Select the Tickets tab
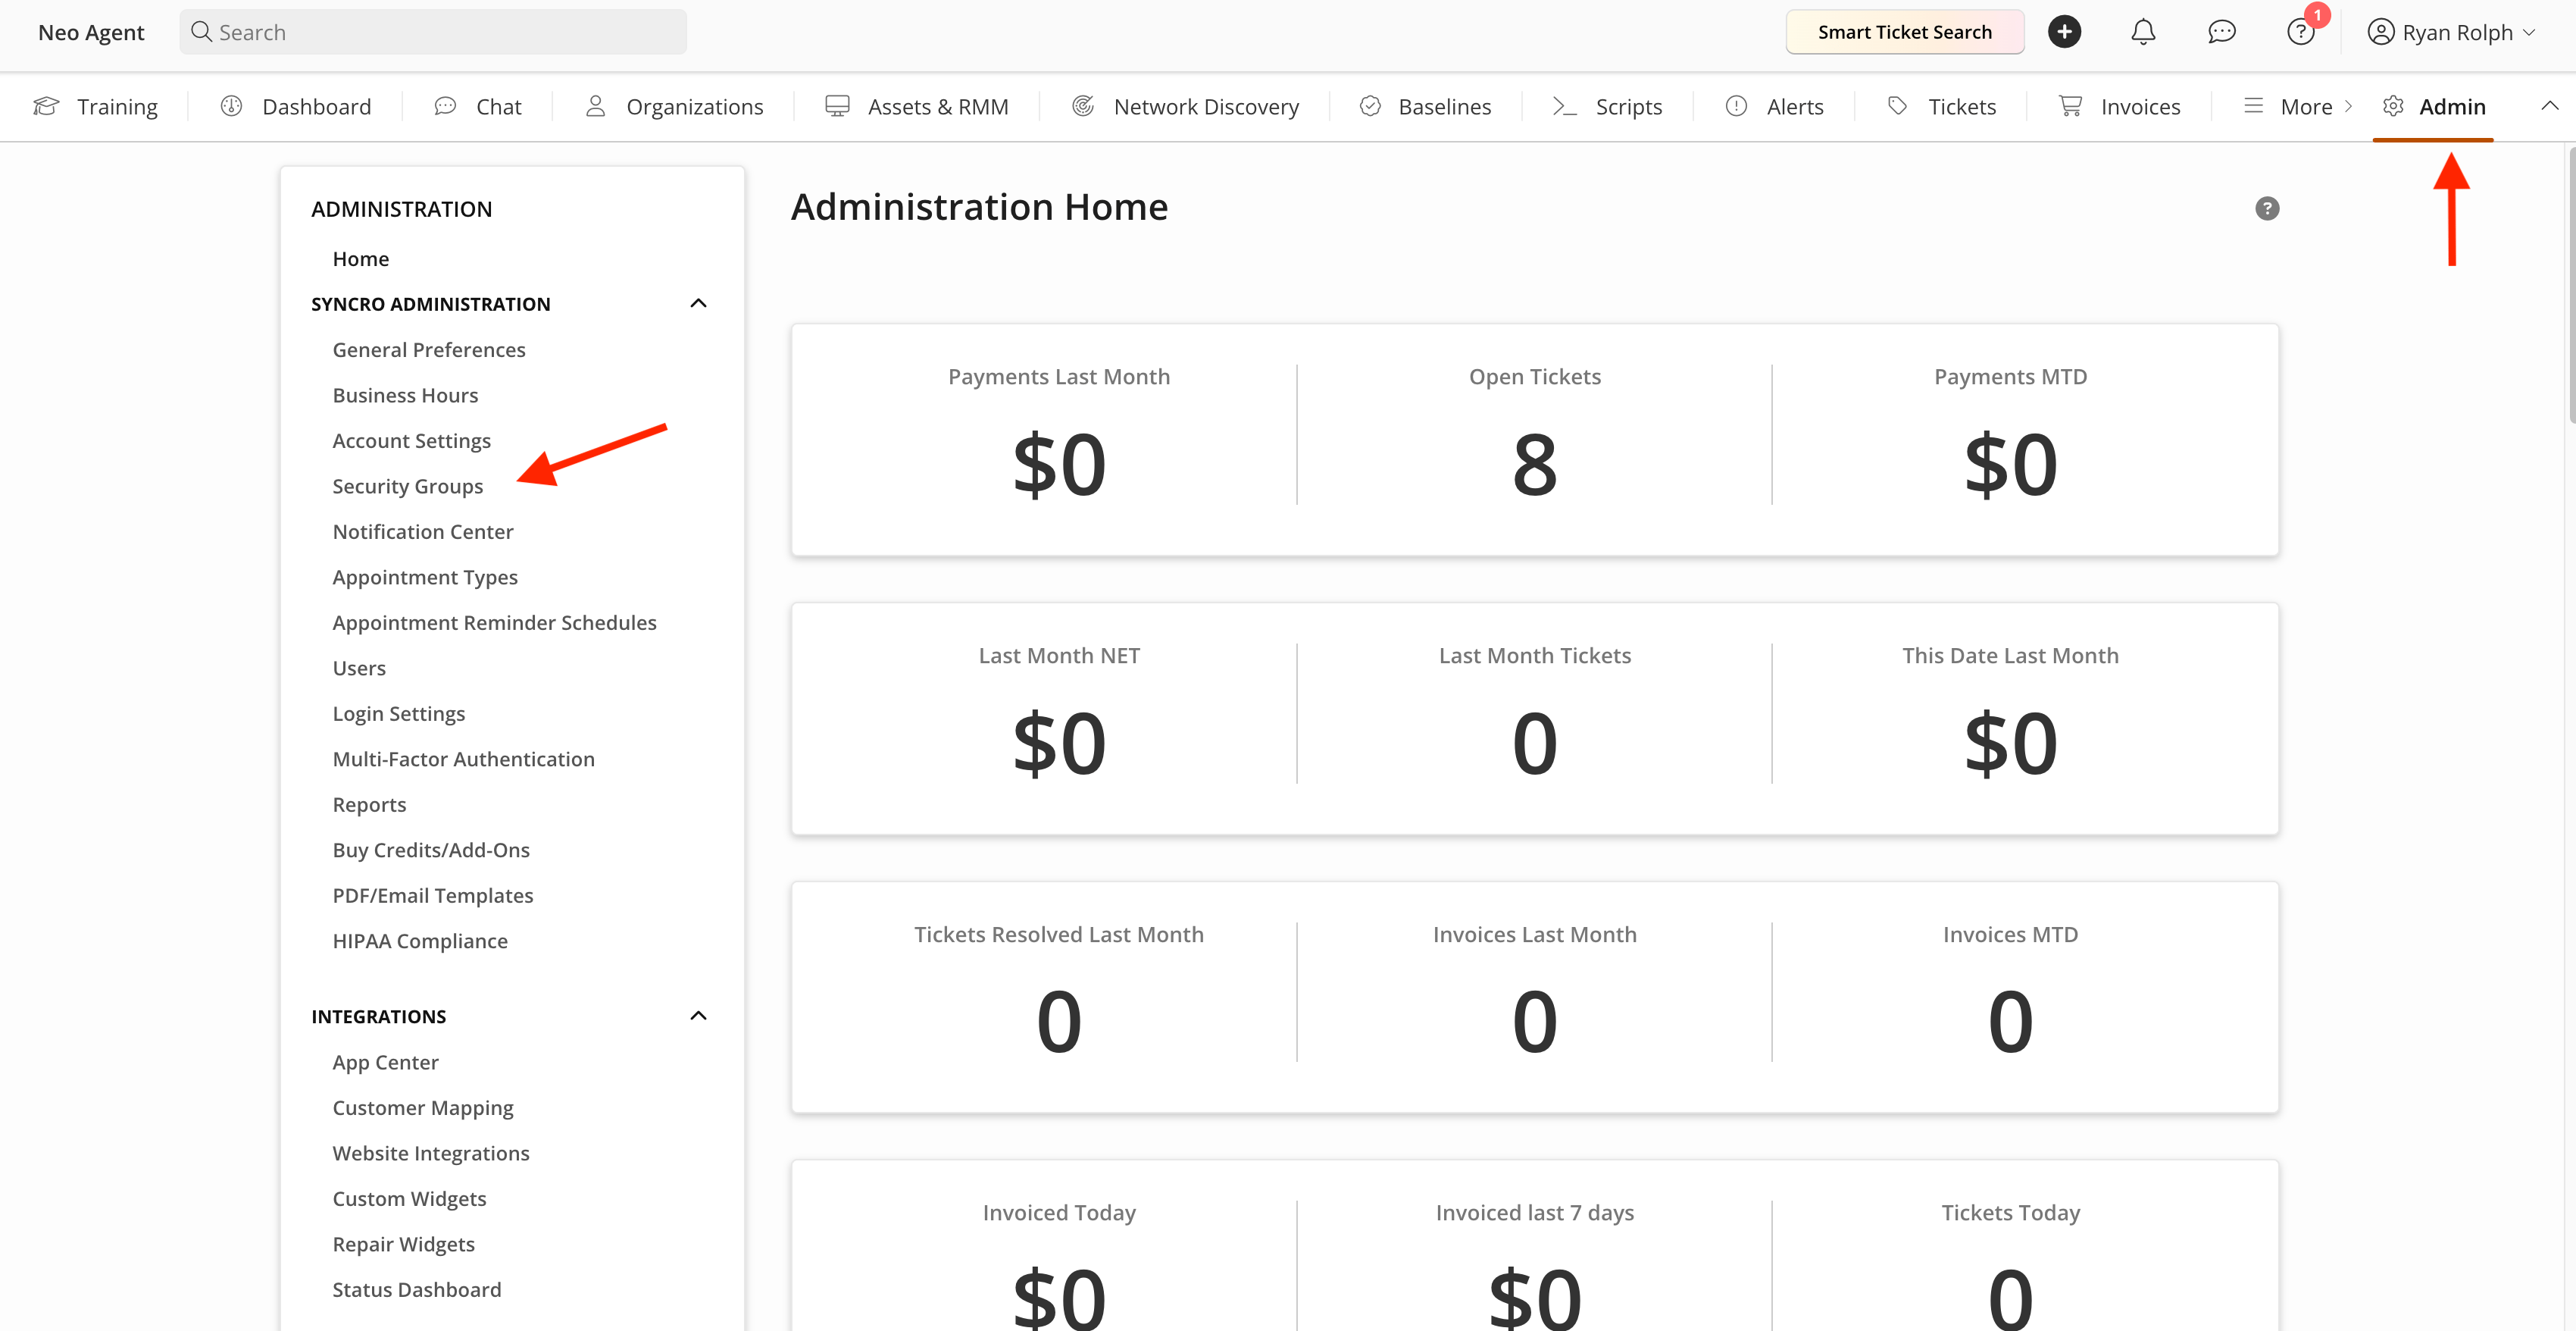This screenshot has width=2576, height=1331. [x=1942, y=106]
